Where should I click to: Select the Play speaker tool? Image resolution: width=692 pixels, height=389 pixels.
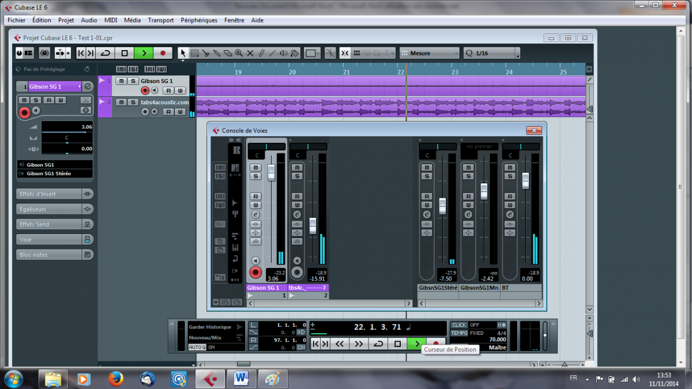click(283, 53)
